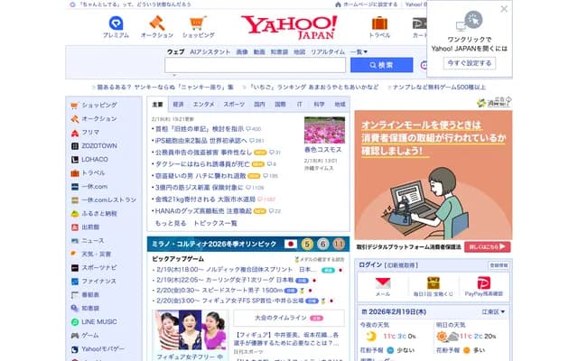The image size is (578, 361).
Task: Close the ワンクリック setup popup
Action: point(504,9)
